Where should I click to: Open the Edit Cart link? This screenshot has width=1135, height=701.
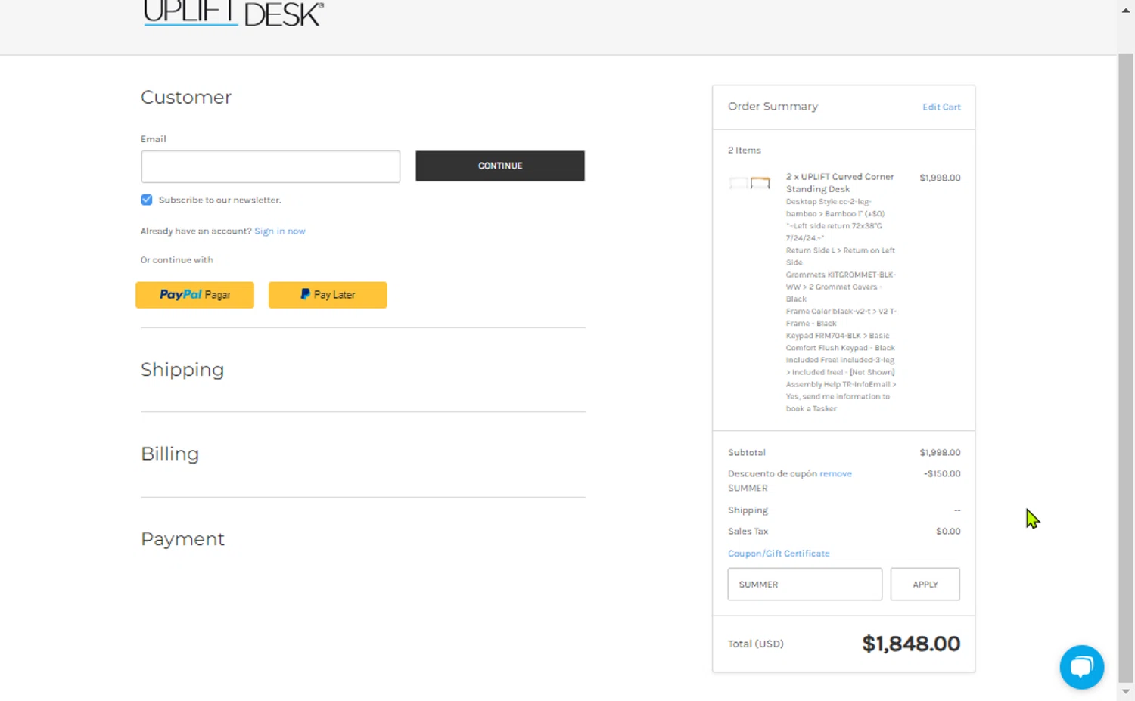coord(941,107)
